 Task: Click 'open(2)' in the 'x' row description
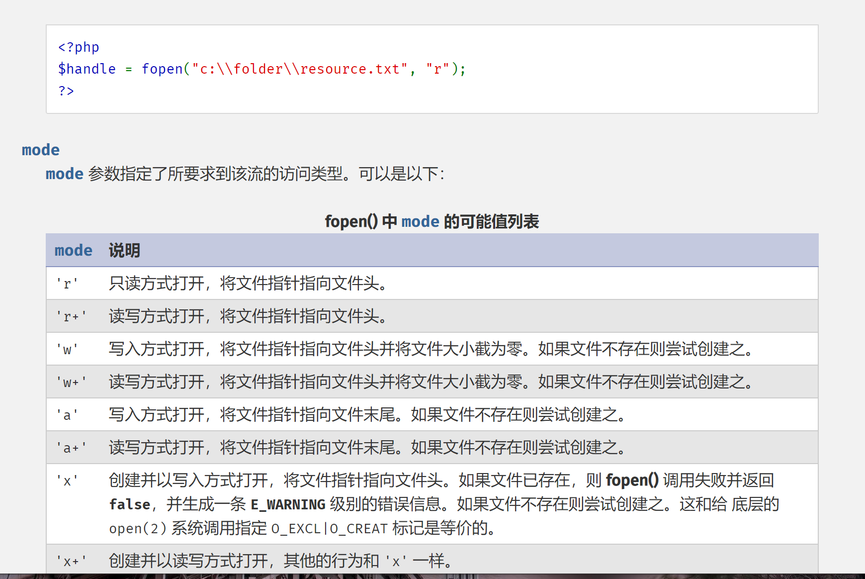pos(138,528)
